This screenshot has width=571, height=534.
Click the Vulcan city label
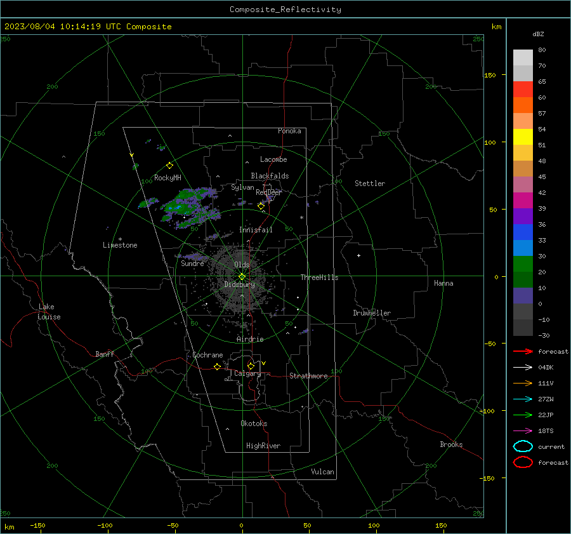323,472
